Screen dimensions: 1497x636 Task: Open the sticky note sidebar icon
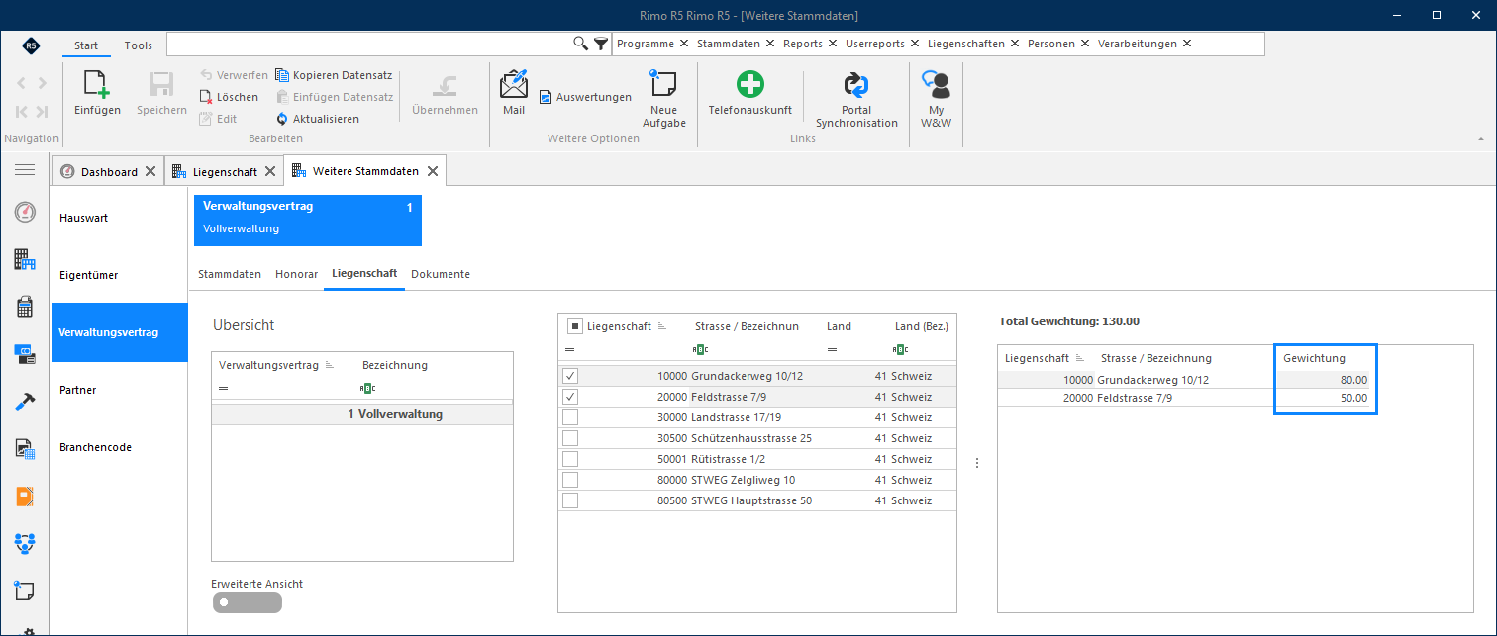(25, 591)
